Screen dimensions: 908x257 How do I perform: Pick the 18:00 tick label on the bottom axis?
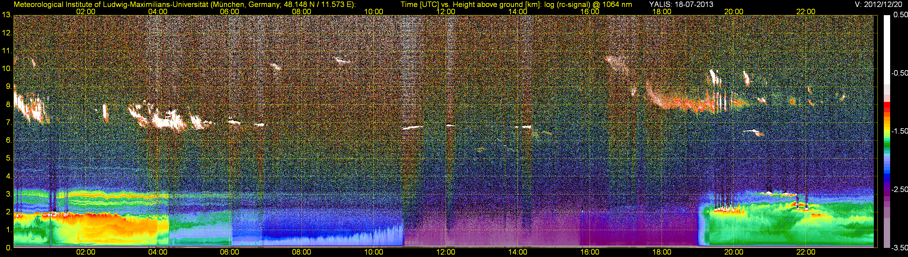pos(662,252)
